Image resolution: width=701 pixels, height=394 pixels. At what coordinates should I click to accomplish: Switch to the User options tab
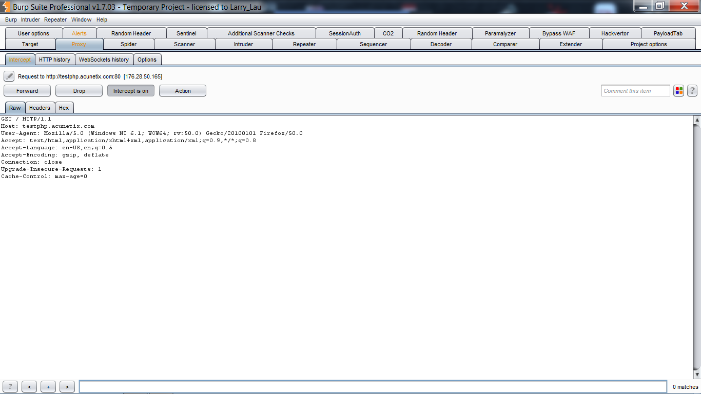coord(34,33)
